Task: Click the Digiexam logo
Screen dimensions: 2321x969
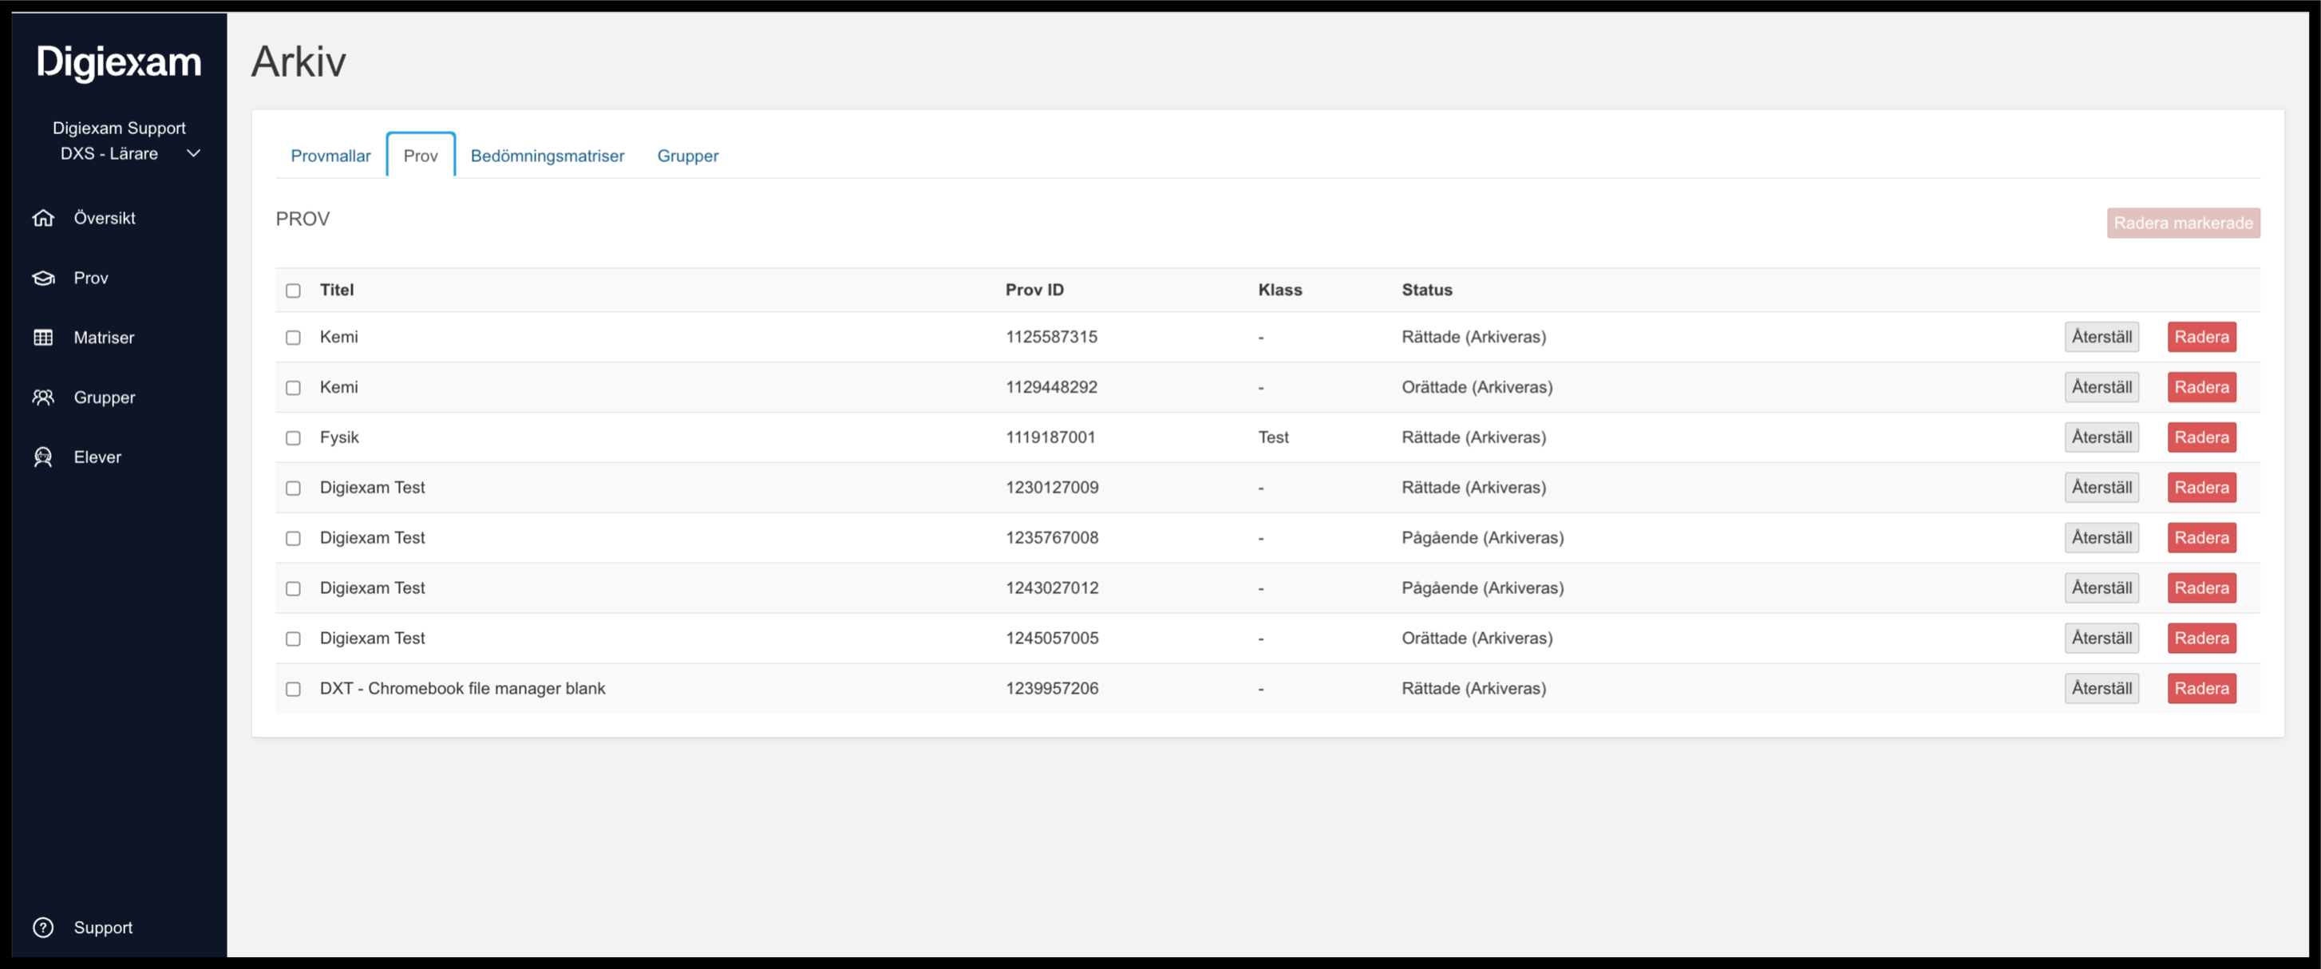Action: click(119, 61)
